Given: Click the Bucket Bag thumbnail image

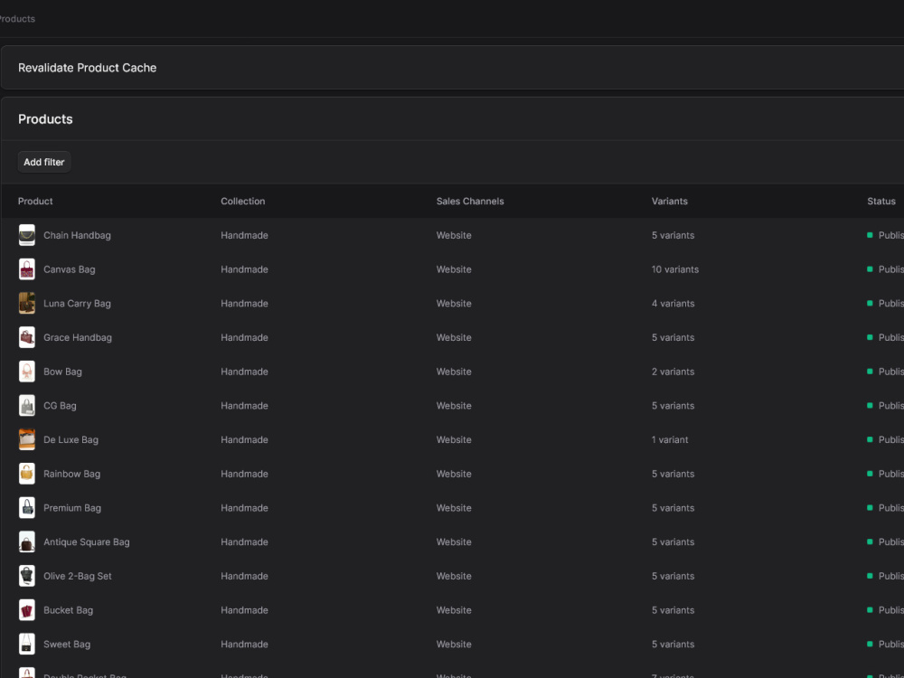Looking at the screenshot, I should (x=27, y=609).
